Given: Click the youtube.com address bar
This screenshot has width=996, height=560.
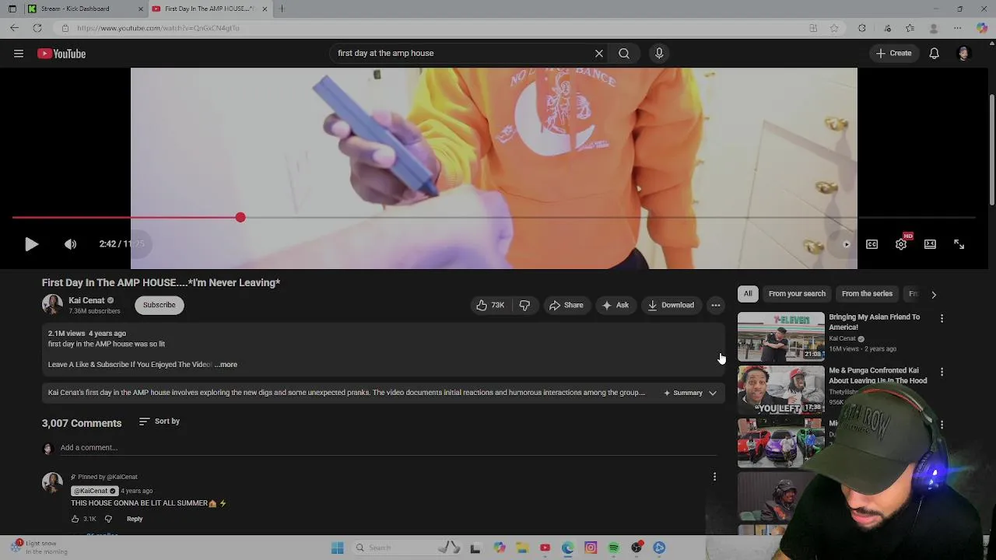Looking at the screenshot, I should tap(436, 28).
